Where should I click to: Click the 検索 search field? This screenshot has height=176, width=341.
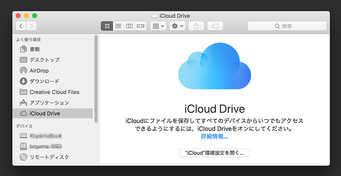click(287, 26)
